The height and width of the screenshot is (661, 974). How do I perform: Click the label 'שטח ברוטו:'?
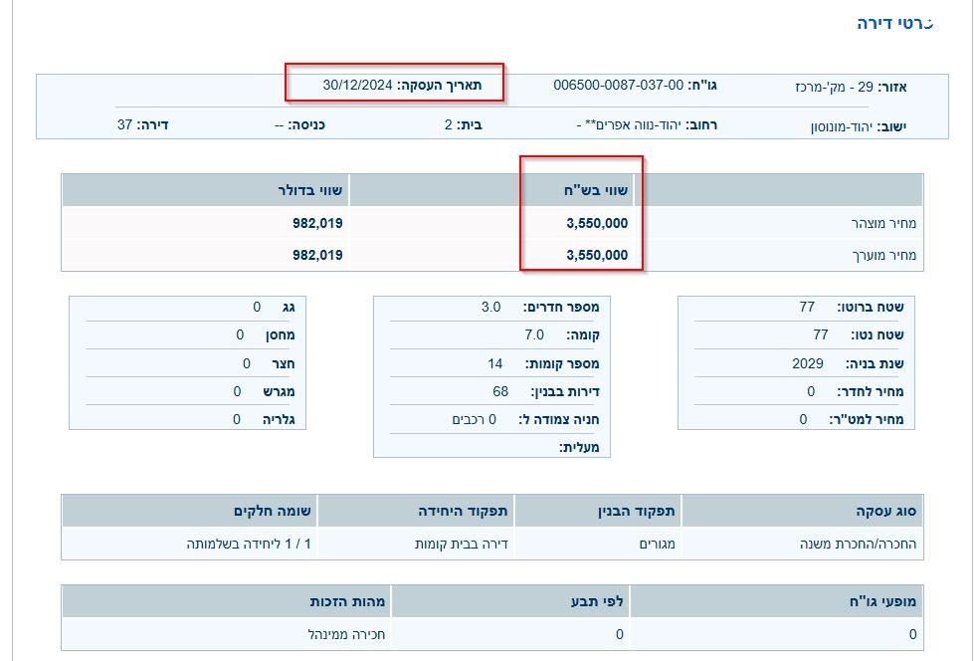pyautogui.click(x=871, y=307)
